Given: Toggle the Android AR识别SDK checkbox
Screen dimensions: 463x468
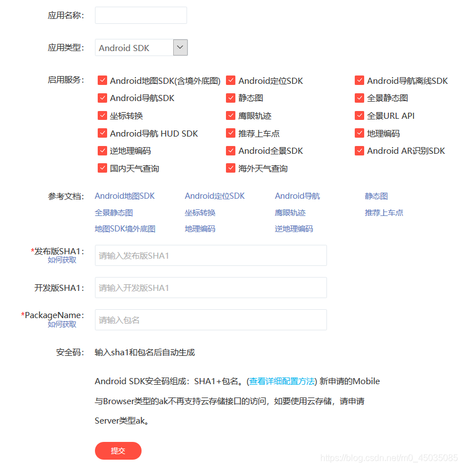Looking at the screenshot, I should coord(359,151).
